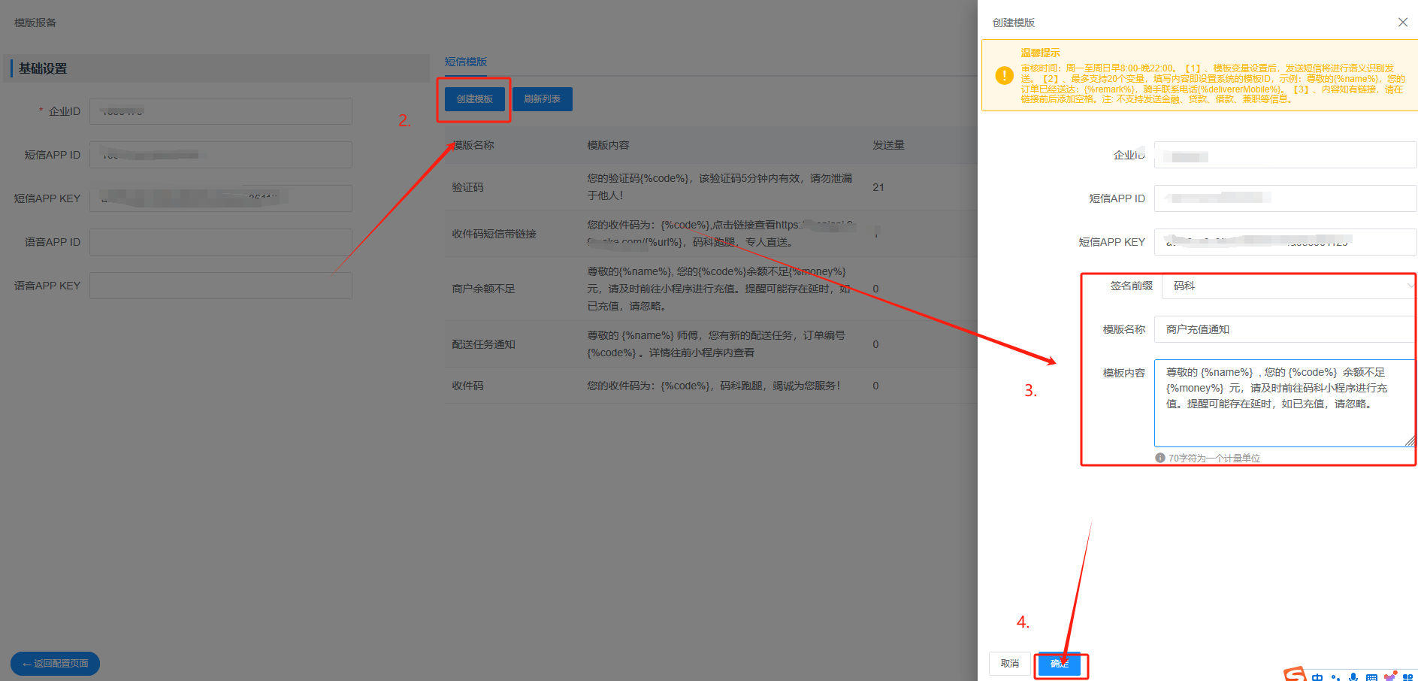
Task: Select the 收件码短信带链接 row name
Action: tap(494, 234)
